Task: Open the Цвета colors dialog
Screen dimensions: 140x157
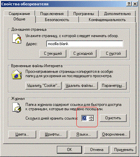Action: [22, 134]
